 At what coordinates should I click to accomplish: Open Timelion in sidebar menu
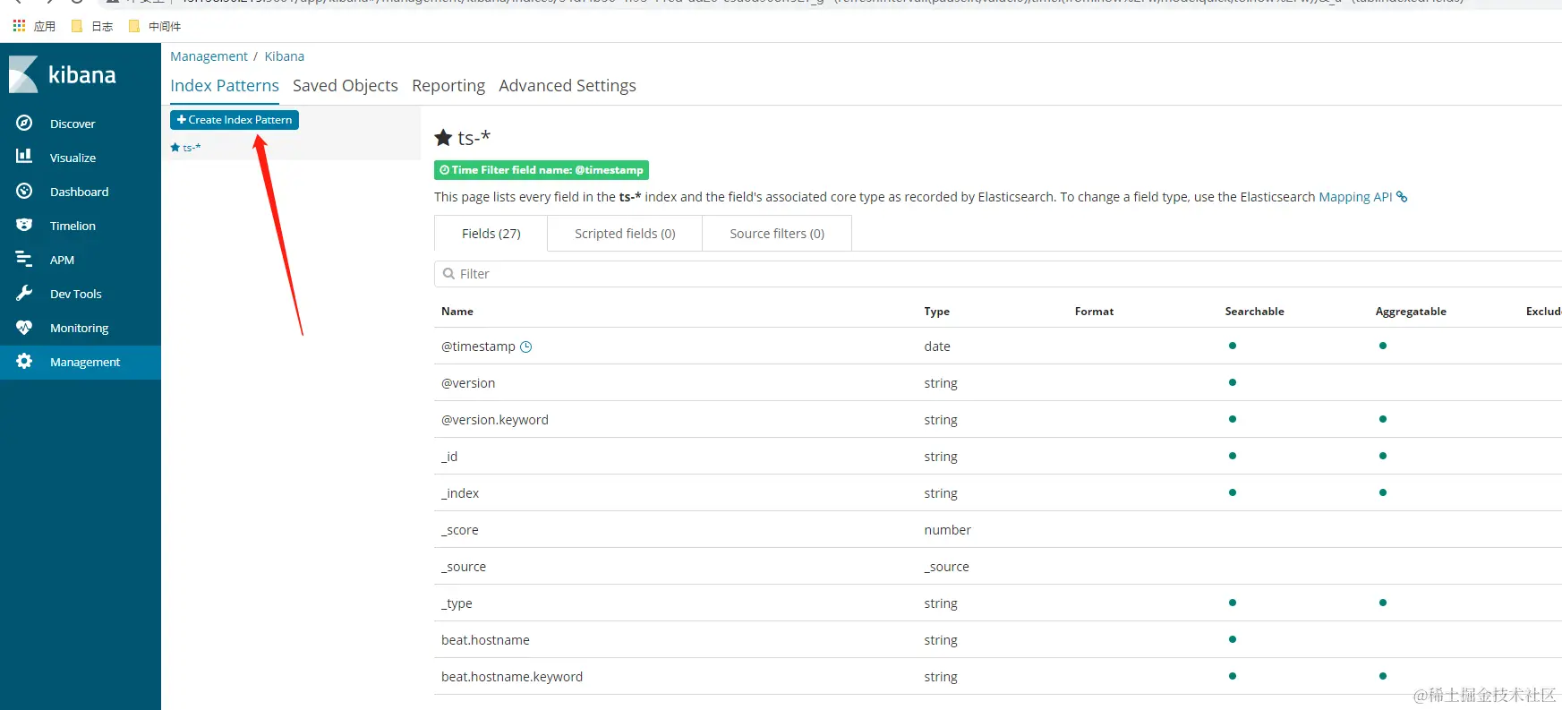point(73,226)
